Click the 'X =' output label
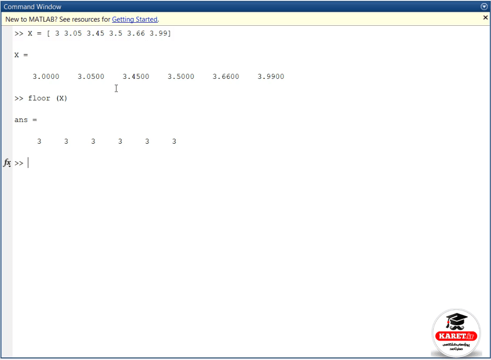This screenshot has height=360, width=491. (21, 55)
